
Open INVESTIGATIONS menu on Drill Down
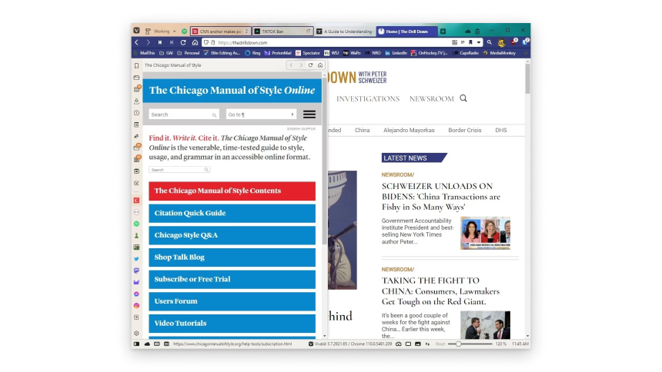[x=368, y=98]
